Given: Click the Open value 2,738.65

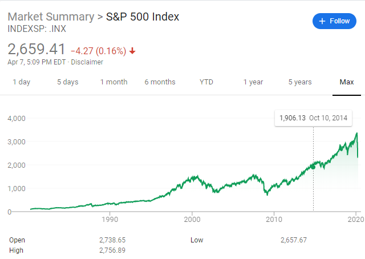Looking at the screenshot, I should point(113,240).
